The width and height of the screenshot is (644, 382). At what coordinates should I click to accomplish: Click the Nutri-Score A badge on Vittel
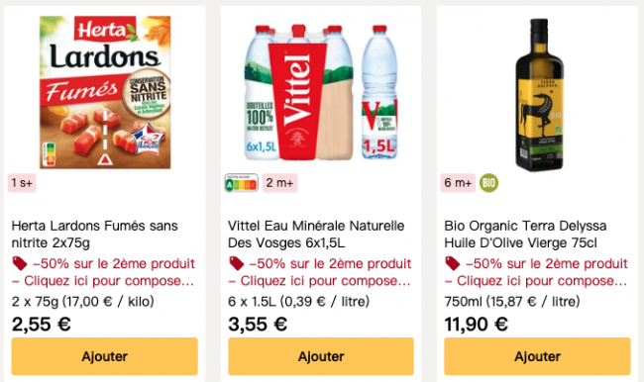[242, 183]
